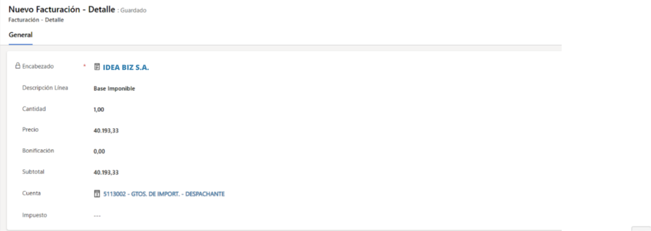Click the lock icon beside Encabezado
This screenshot has height=231, width=651.
[17, 65]
